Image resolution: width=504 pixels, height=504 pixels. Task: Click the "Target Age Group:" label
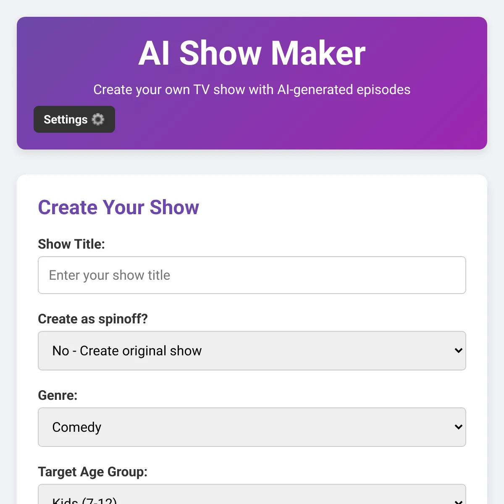[93, 472]
